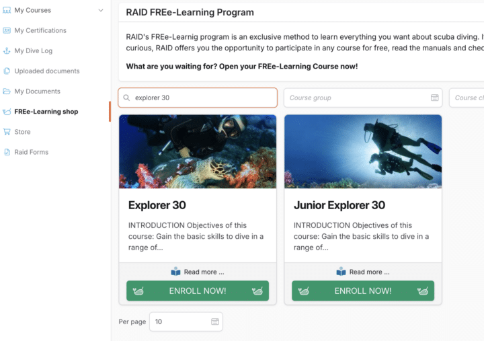This screenshot has width=484, height=341.
Task: Open the Course group dropdown
Action: pyautogui.click(x=363, y=98)
